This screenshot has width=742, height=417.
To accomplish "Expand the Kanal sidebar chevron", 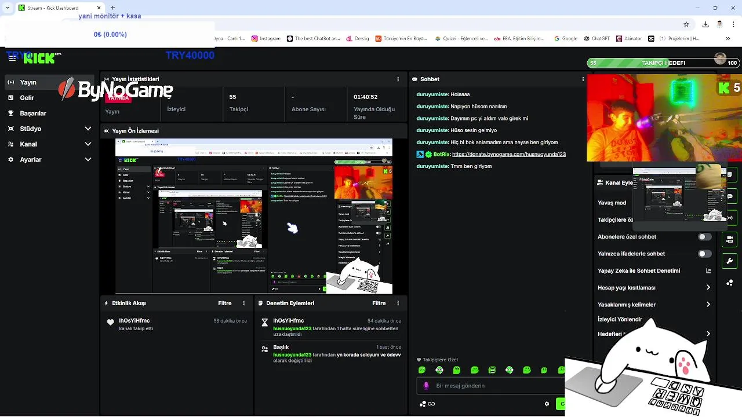I will tap(88, 144).
